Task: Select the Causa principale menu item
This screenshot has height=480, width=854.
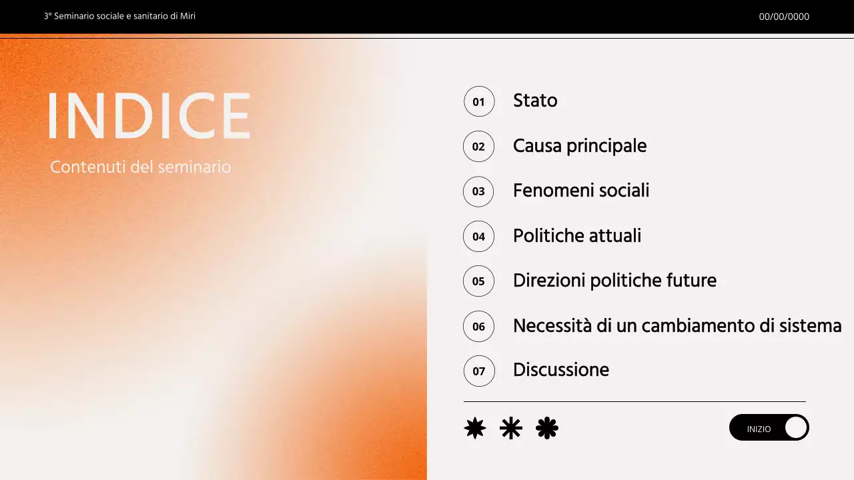Action: pos(580,146)
